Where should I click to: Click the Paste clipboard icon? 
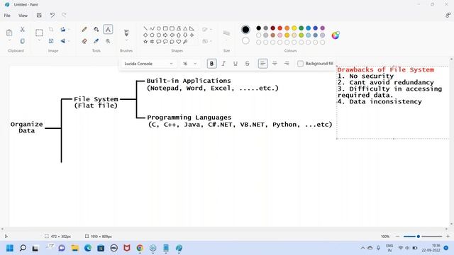[9, 33]
